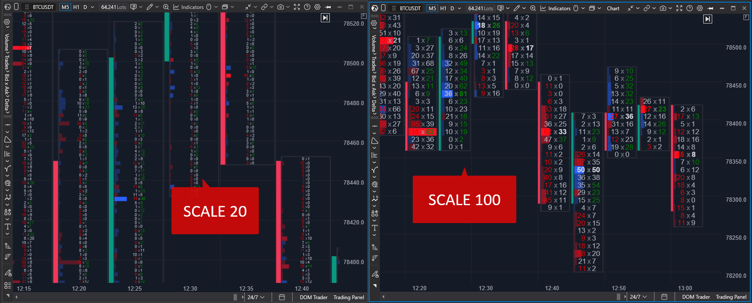Switch to H1 timeframe in left window
This screenshot has height=303, width=752.
coord(76,7)
